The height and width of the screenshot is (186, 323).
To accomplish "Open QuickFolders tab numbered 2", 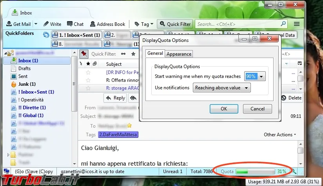I will pos(116,35).
